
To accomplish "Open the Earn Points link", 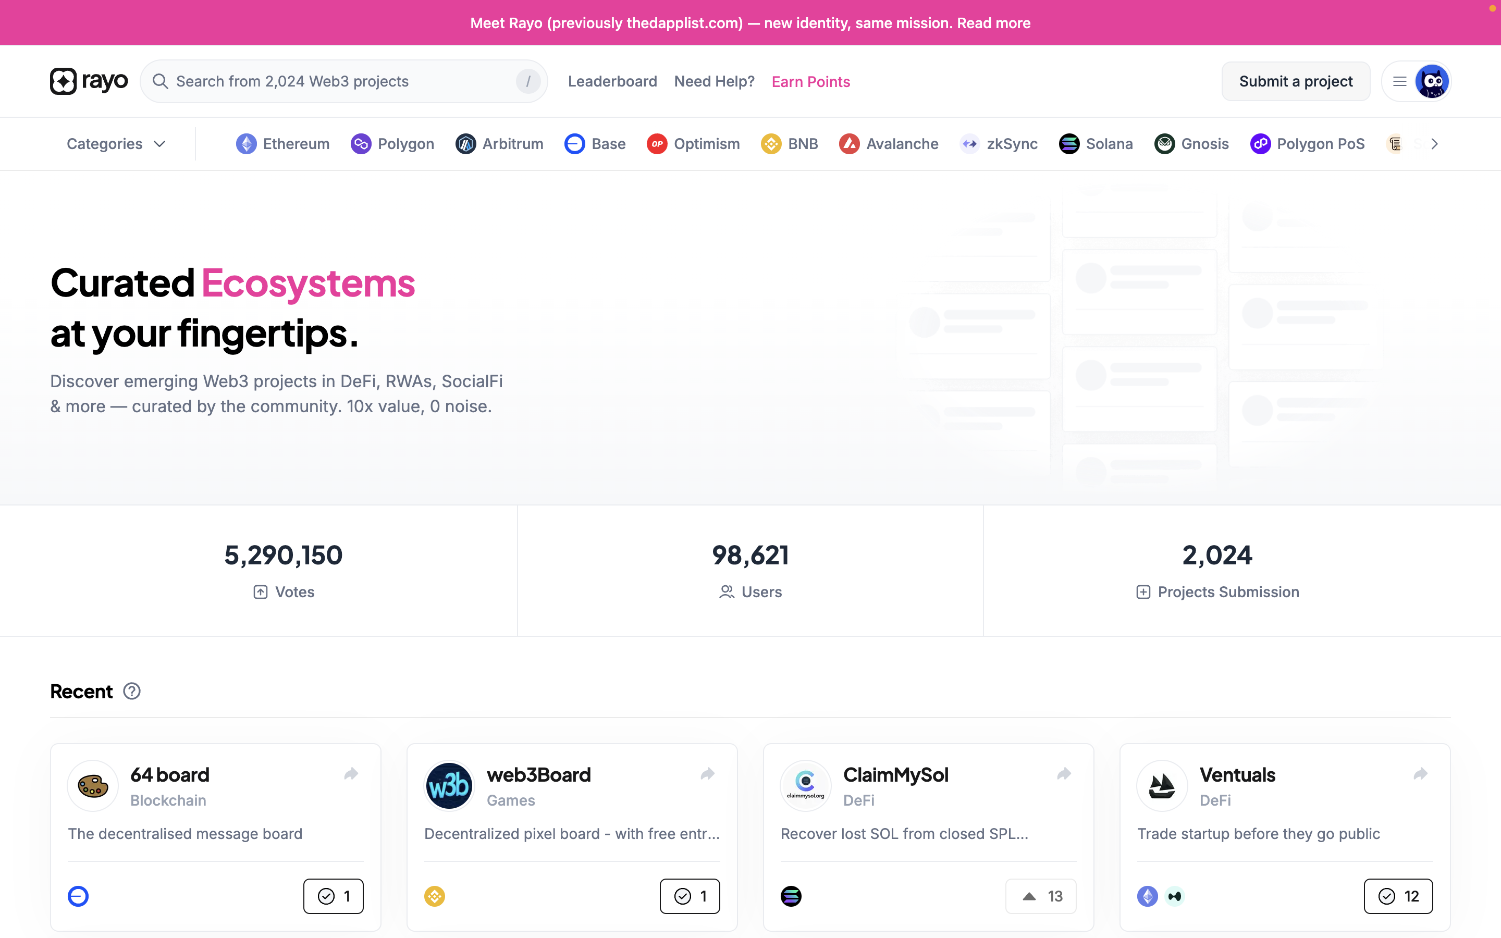I will 810,82.
